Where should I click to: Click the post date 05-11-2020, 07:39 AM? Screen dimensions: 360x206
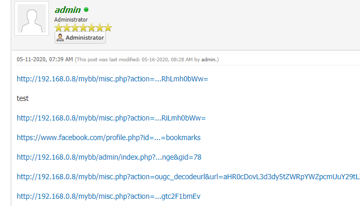[45, 60]
